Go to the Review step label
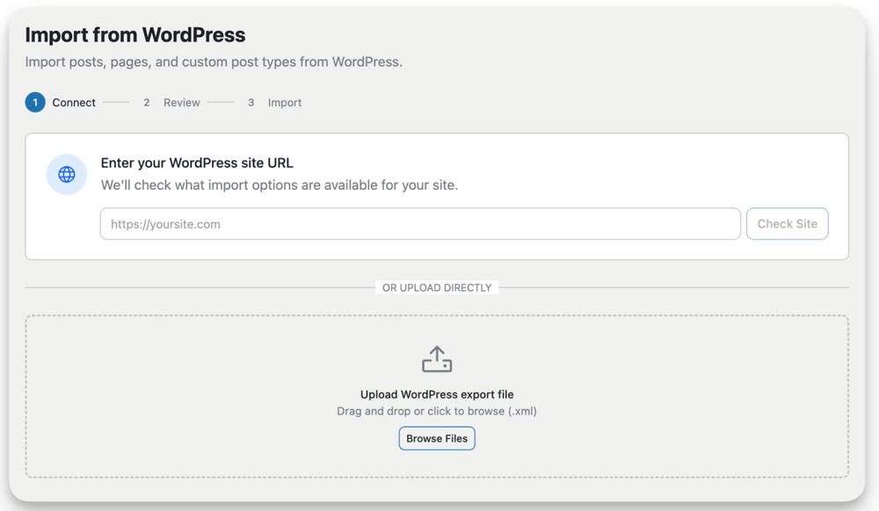The height and width of the screenshot is (511, 879). (182, 103)
